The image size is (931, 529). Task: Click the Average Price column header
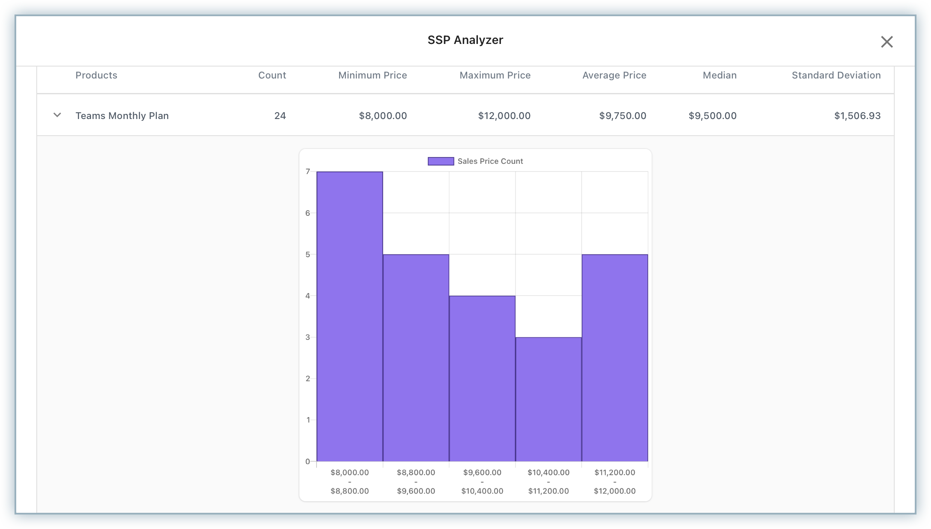click(614, 76)
